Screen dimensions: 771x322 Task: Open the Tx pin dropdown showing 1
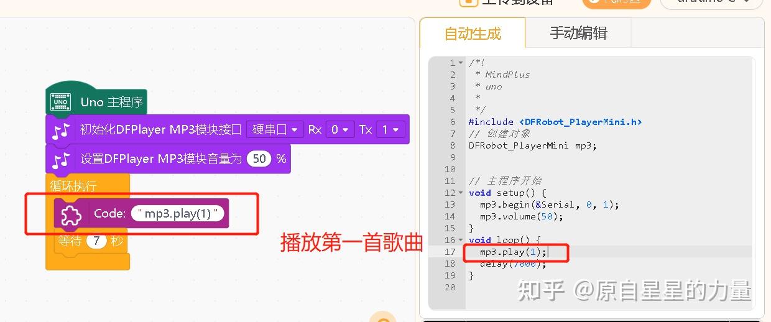(x=391, y=129)
